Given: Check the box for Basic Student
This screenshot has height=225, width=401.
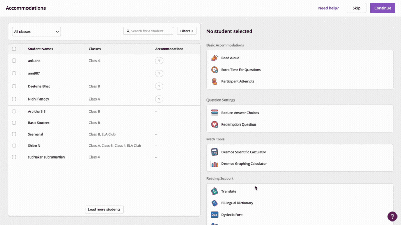Looking at the screenshot, I should tap(14, 123).
